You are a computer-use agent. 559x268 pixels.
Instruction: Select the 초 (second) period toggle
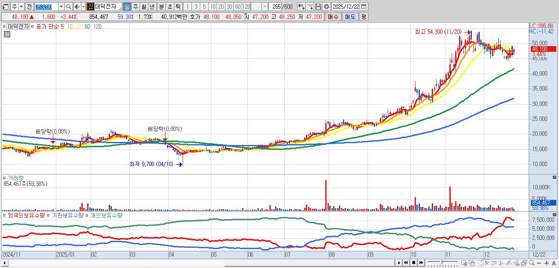[169, 7]
